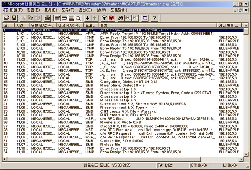251x170 pixels.
Task: Click the Open capture file icon
Action: (7, 18)
